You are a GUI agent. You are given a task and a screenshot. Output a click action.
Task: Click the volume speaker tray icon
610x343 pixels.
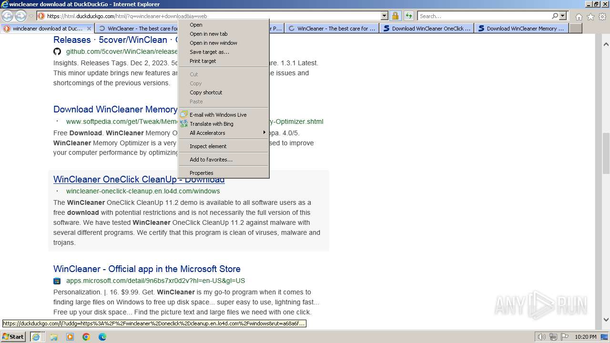[x=542, y=337]
